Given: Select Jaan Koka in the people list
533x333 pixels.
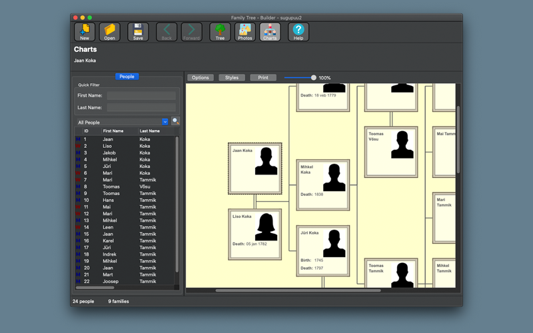Looking at the screenshot, I should pos(125,139).
